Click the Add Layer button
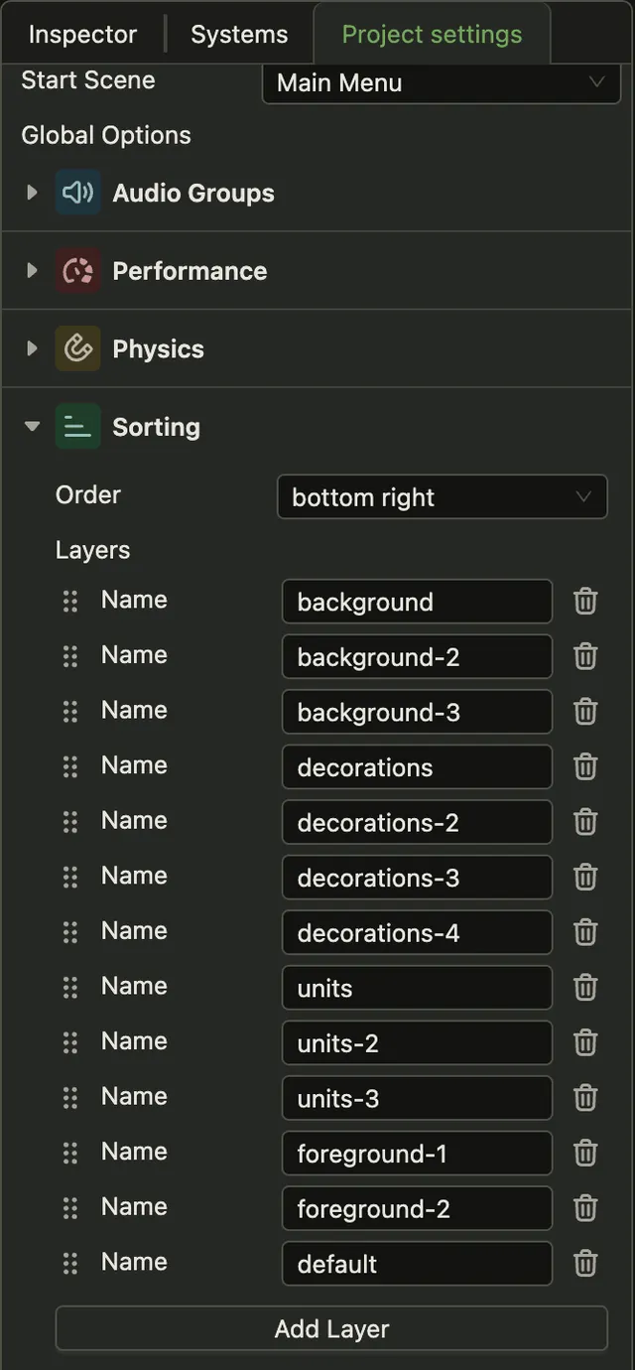The image size is (635, 1370). coord(331,1328)
